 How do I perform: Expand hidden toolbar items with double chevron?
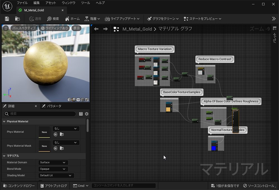coord(273,19)
